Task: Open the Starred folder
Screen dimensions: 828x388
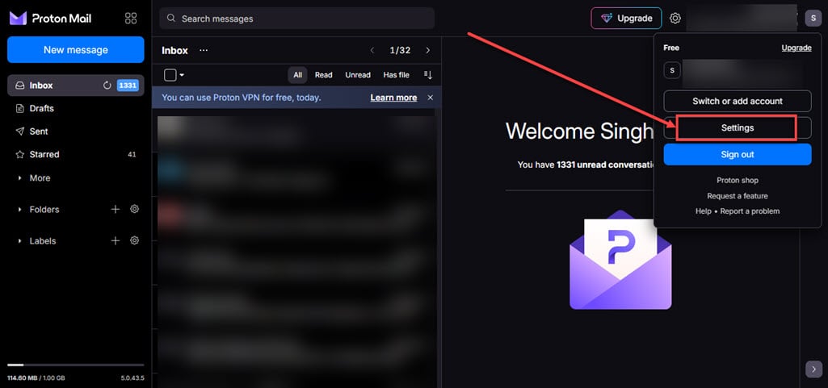Action: click(x=75, y=154)
